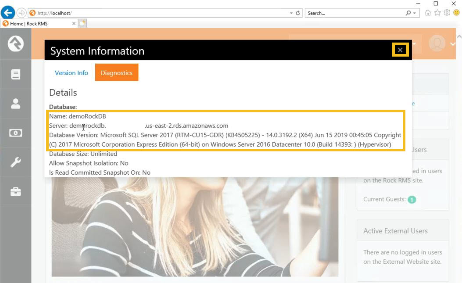Click the Details heading
Screen dimensions: 462x283
coord(63,93)
